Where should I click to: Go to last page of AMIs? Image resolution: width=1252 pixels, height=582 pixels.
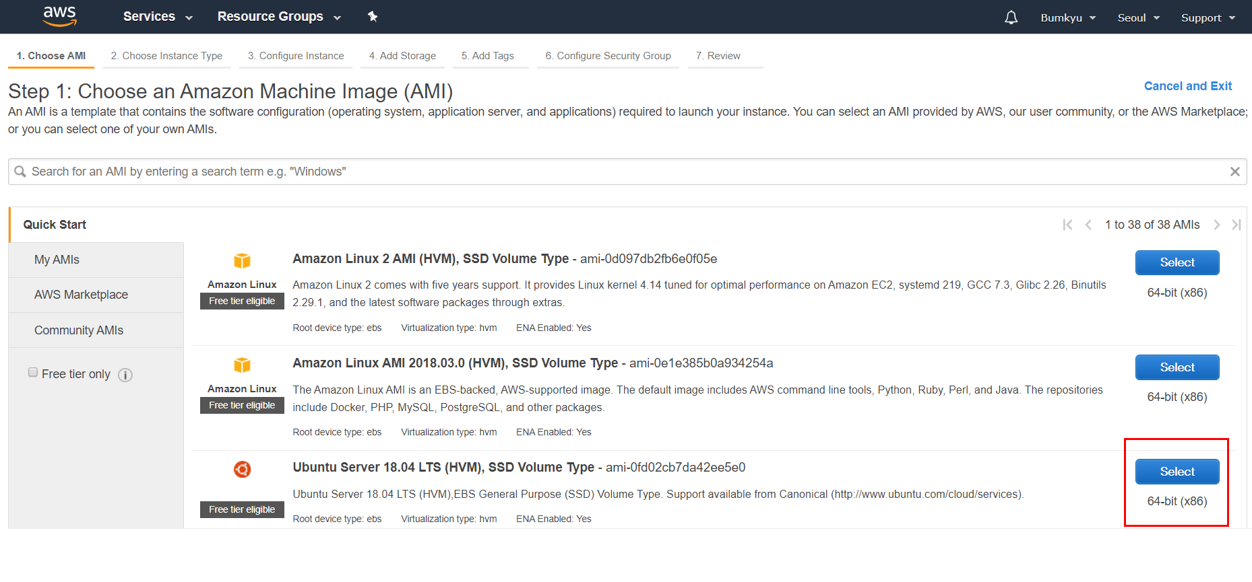[1237, 225]
